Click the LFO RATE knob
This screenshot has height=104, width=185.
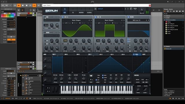(x=111, y=79)
